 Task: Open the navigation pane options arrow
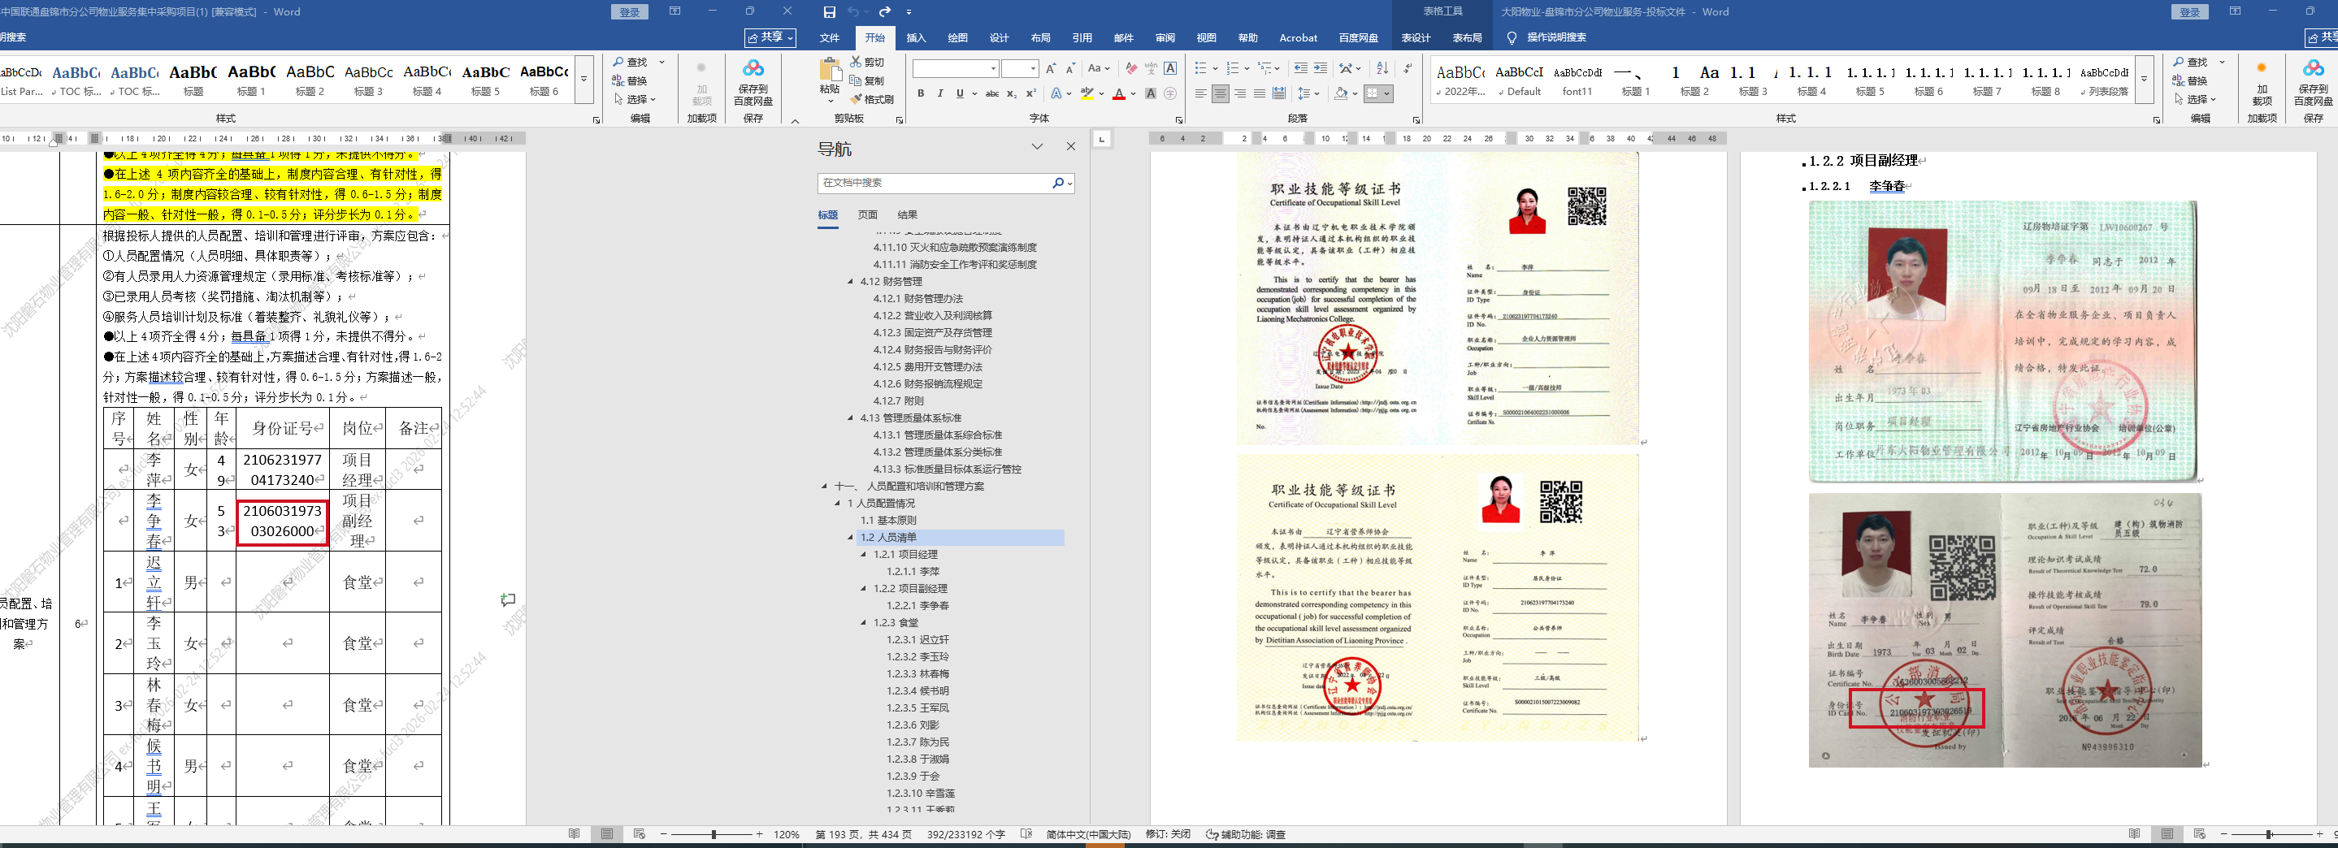tap(1038, 147)
